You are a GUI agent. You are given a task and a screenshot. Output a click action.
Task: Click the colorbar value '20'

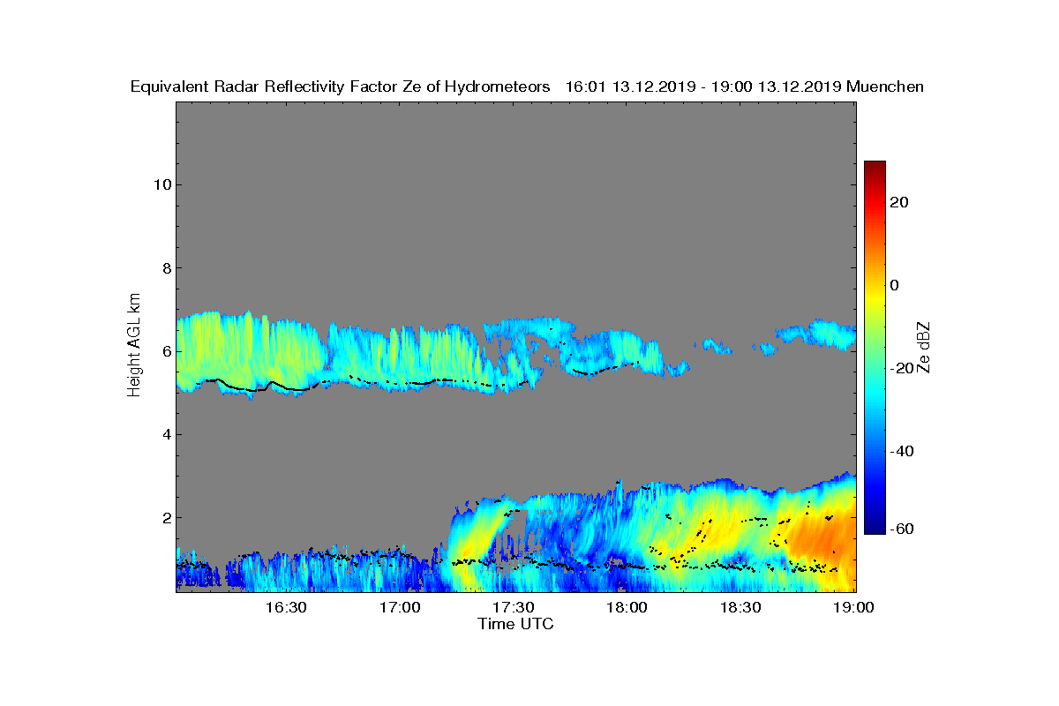tap(899, 202)
